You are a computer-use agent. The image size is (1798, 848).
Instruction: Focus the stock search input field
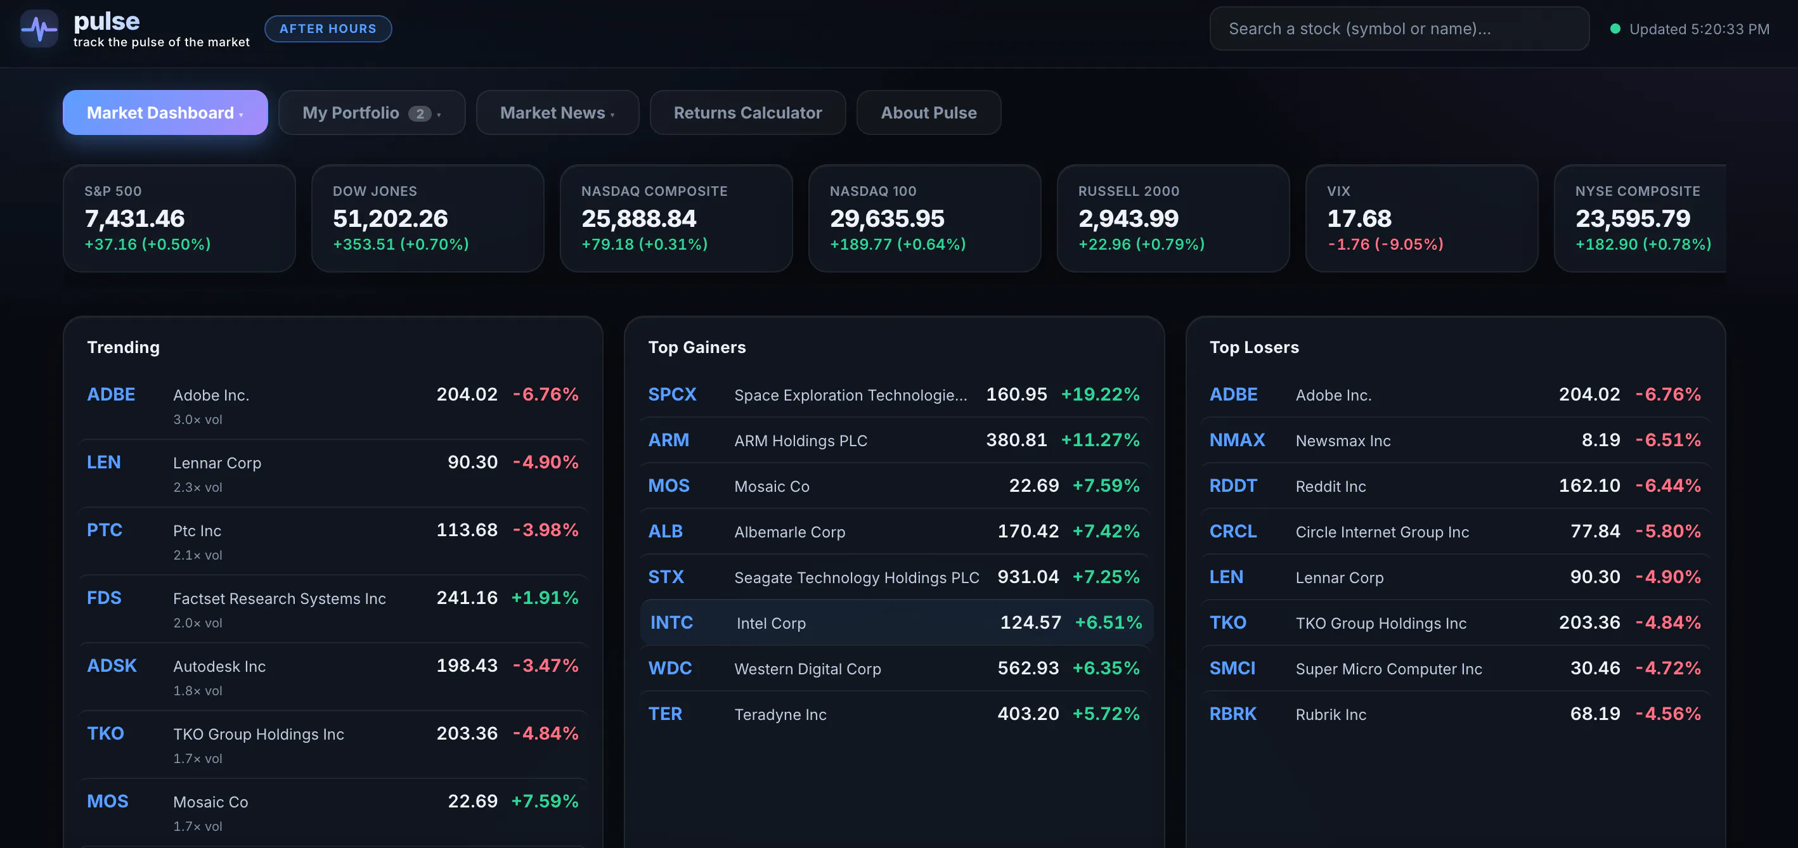pyautogui.click(x=1399, y=29)
